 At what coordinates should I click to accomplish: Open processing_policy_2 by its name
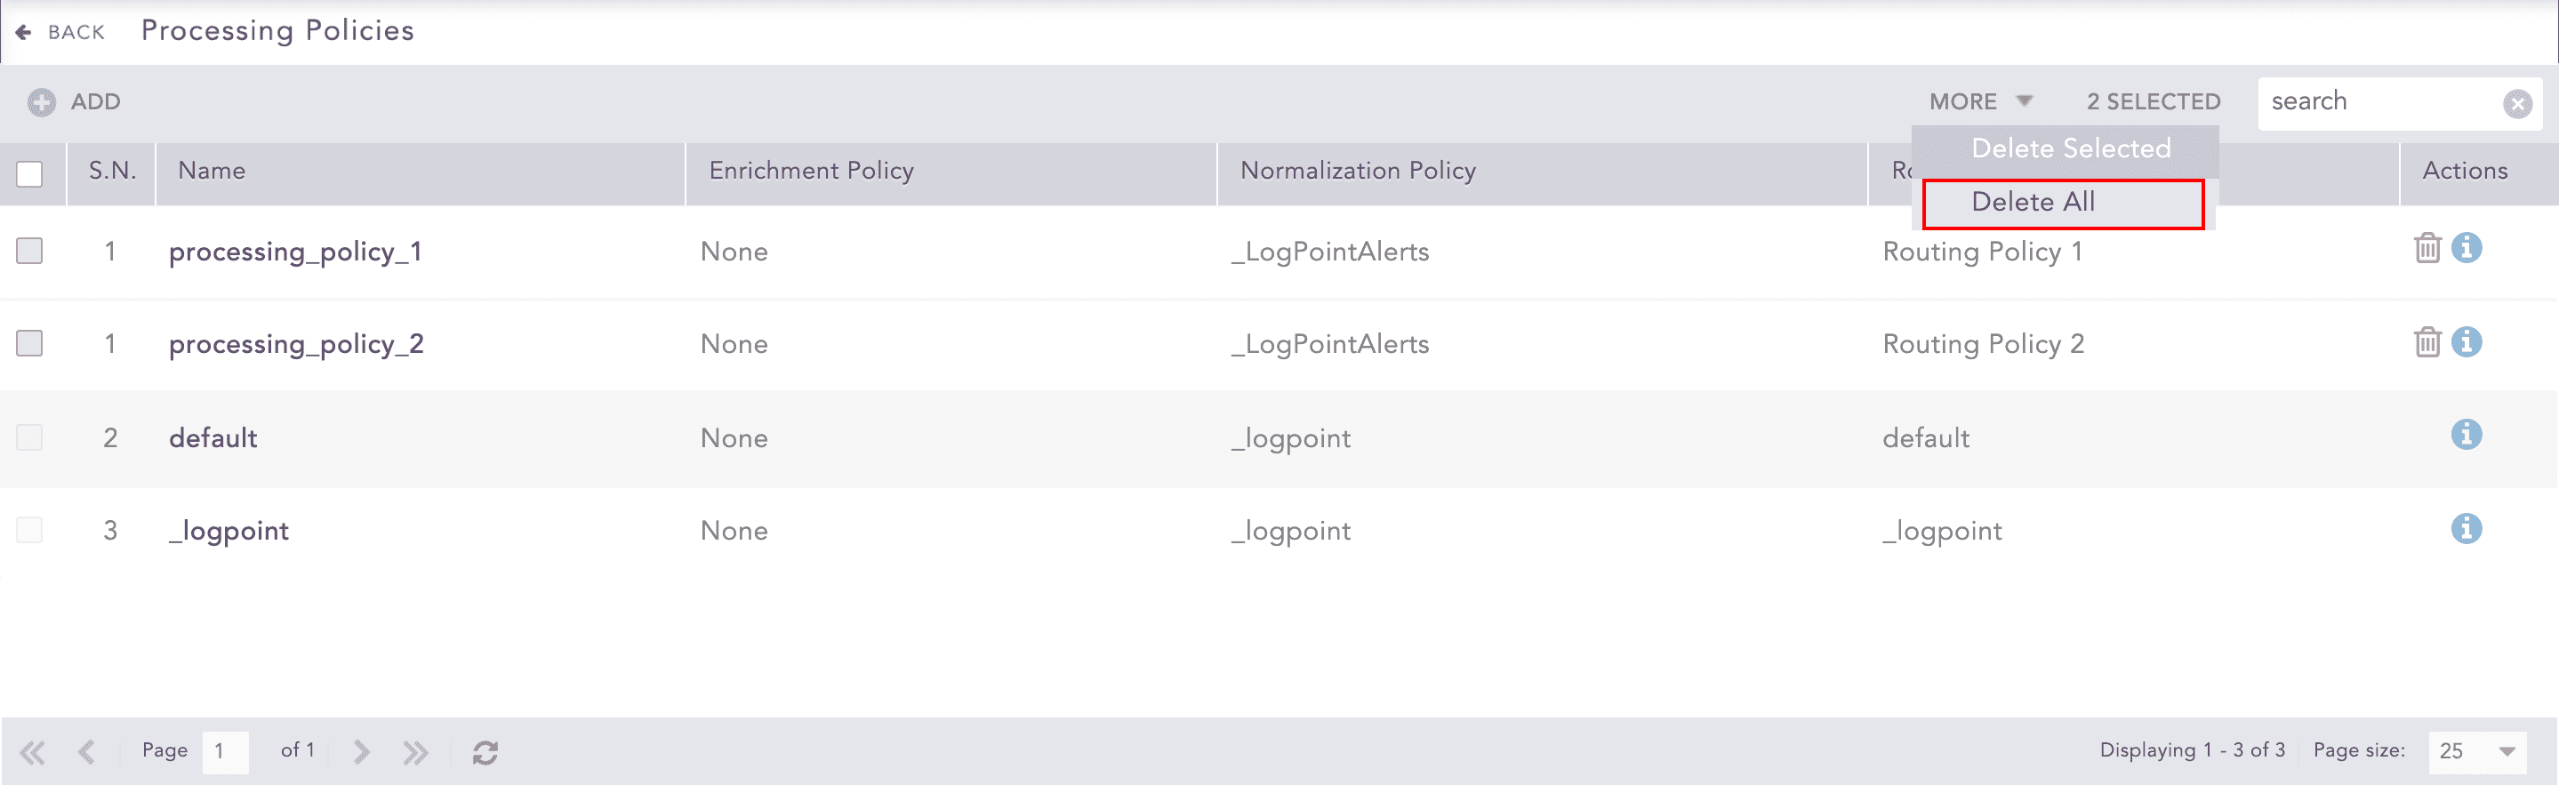296,343
